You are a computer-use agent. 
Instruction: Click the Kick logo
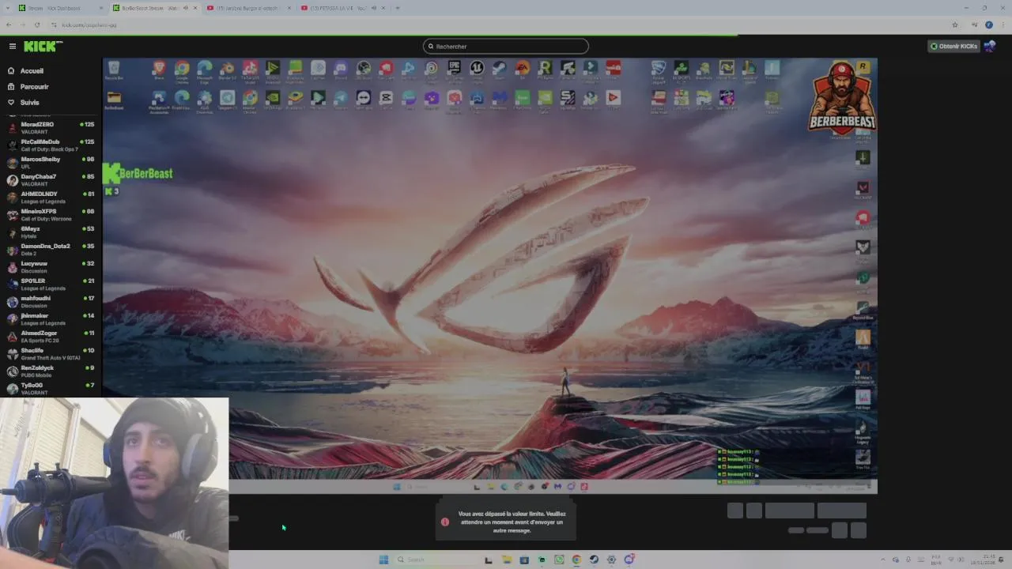click(x=42, y=46)
